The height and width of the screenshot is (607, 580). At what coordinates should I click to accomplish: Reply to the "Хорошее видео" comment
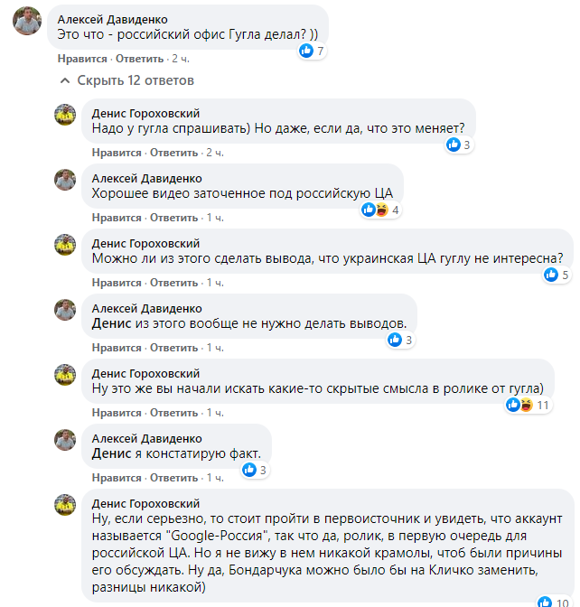tap(173, 218)
